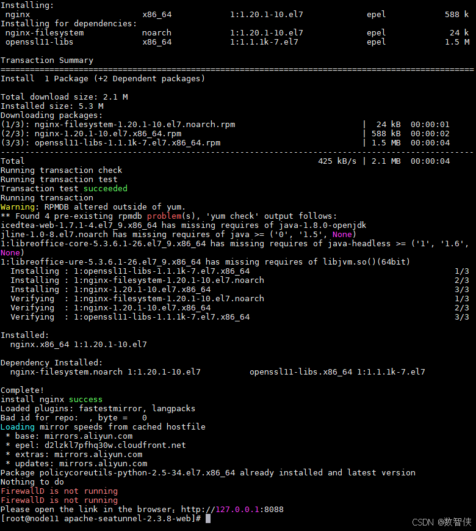
Task: Click the epel cloudfront.net mirror line
Action: click(x=96, y=445)
